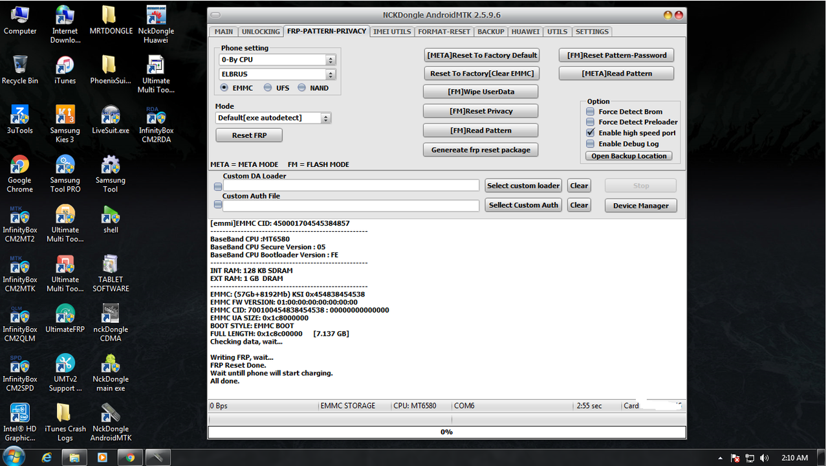
Task: Open the shell desktop icon
Action: pos(111,219)
